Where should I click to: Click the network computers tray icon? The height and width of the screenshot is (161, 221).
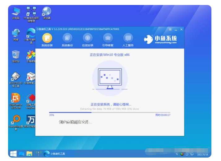(x=192, y=154)
